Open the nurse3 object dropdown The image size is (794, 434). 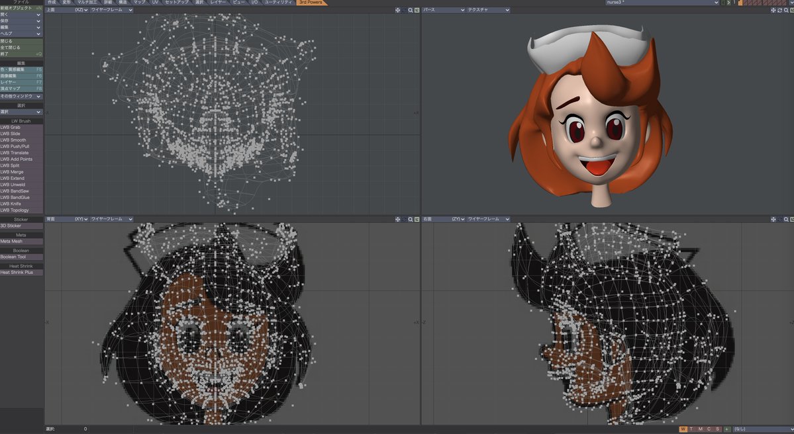coord(663,3)
